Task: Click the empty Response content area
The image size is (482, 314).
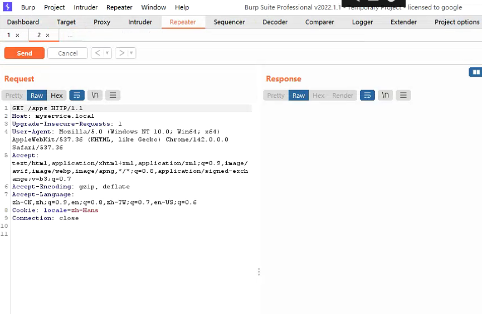Action: coord(371,208)
